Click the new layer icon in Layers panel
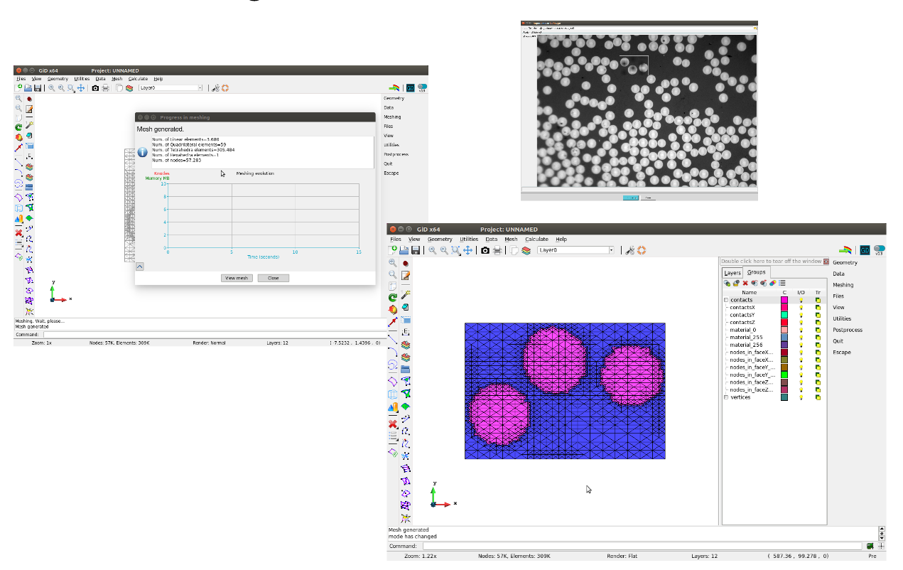 [728, 283]
